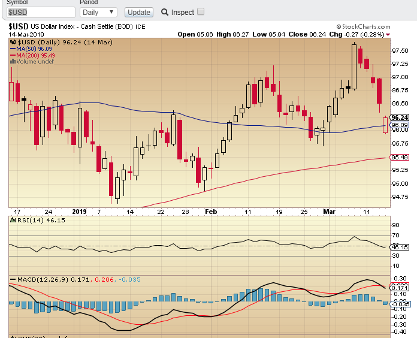Screen dimensions: 417x338
Task: Click the candlestick icon beside $USD (Daily)
Action: pyautogui.click(x=13, y=43)
